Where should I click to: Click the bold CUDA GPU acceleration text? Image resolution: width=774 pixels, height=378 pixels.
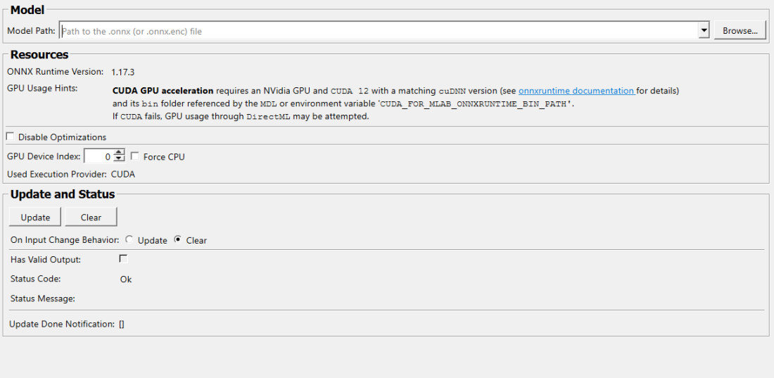(163, 91)
